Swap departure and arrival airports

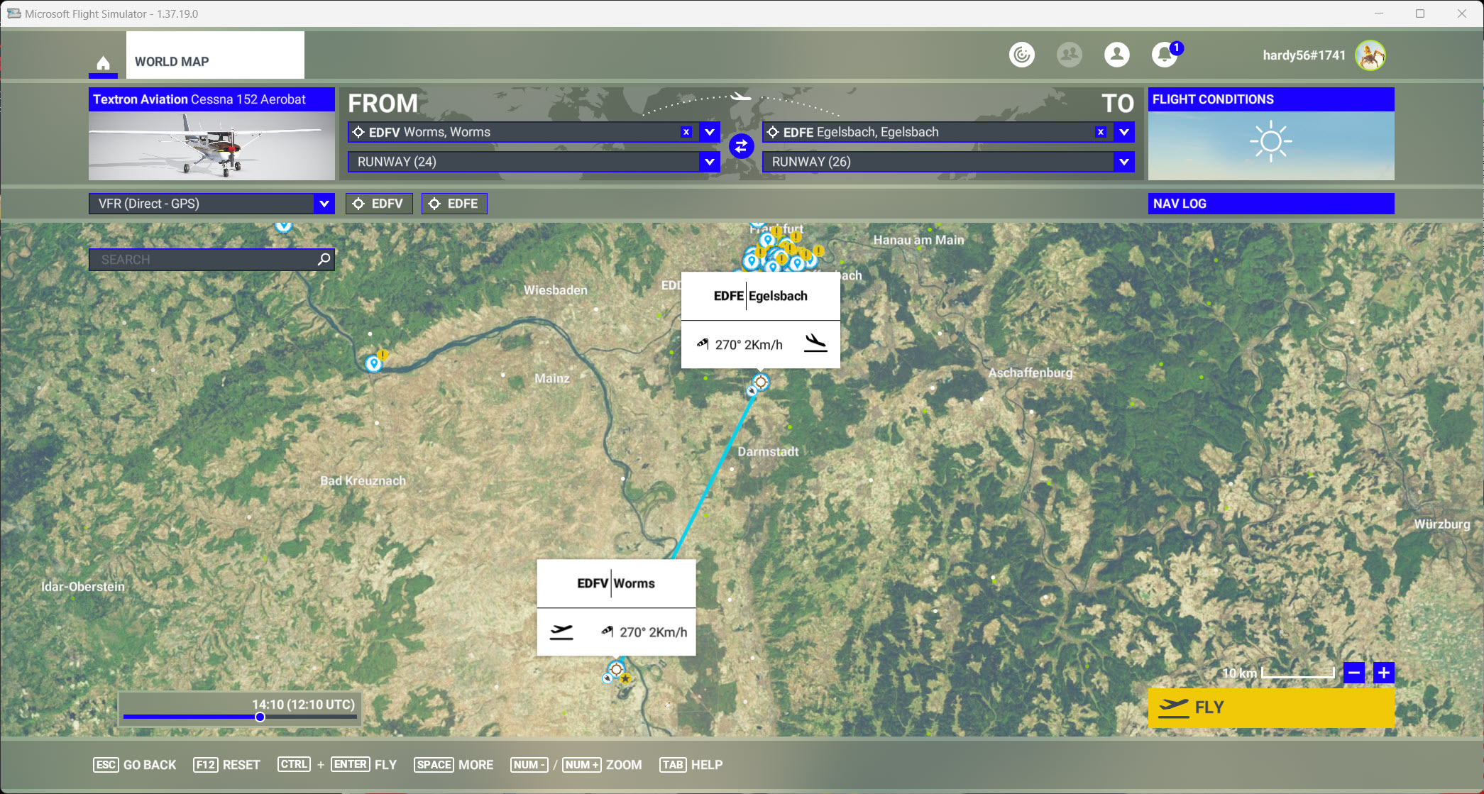(x=741, y=146)
